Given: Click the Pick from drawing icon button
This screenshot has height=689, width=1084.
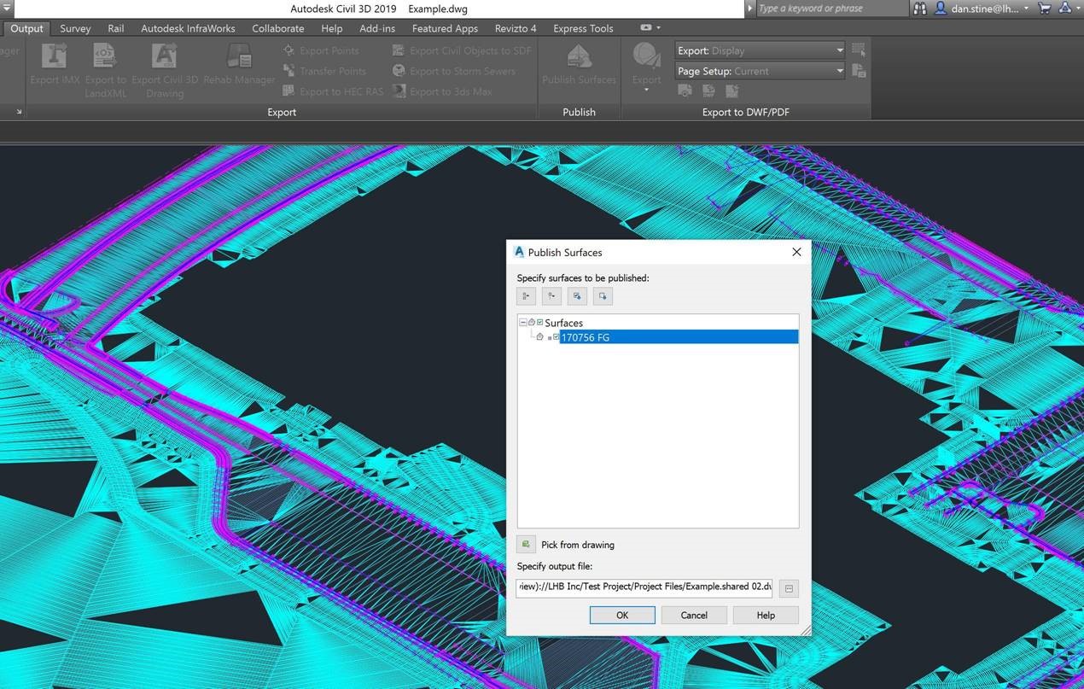Looking at the screenshot, I should 526,544.
